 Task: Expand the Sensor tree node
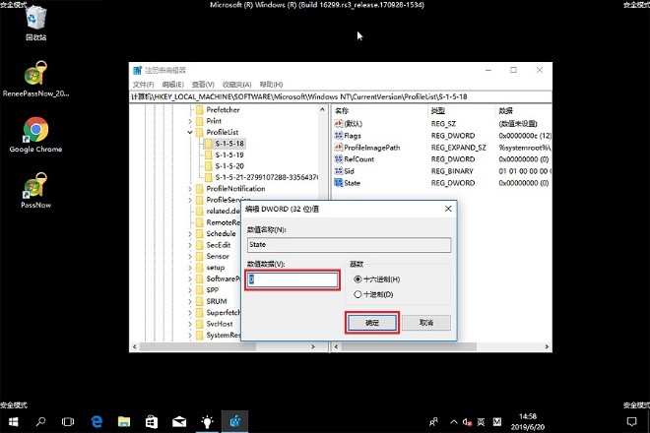(x=190, y=256)
